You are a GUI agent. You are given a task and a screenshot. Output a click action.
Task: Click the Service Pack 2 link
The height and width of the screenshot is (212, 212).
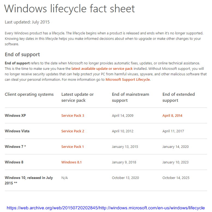(73, 131)
